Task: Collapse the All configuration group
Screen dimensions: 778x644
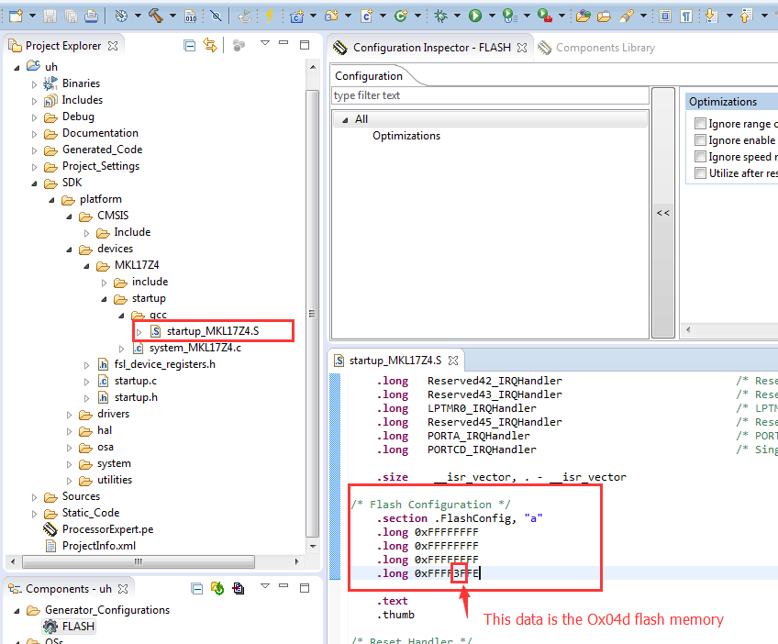Action: point(345,120)
